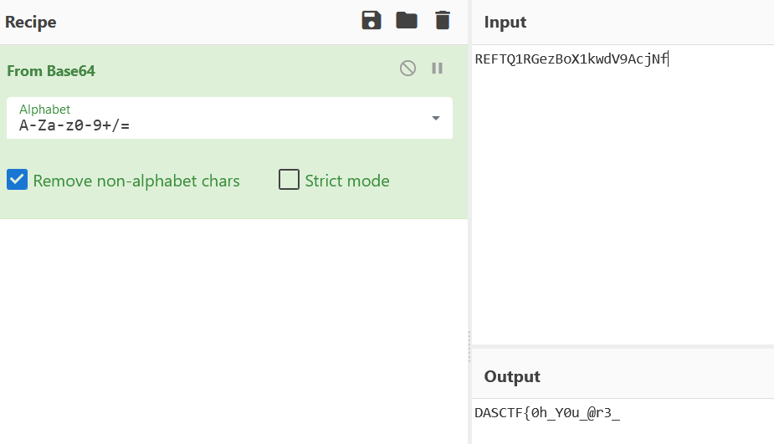This screenshot has height=444, width=774.
Task: Expand the Alphabet dropdown arrow
Action: [x=435, y=118]
